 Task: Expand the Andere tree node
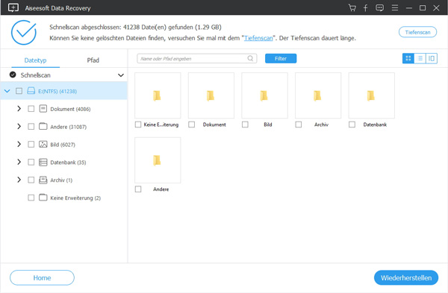click(19, 127)
